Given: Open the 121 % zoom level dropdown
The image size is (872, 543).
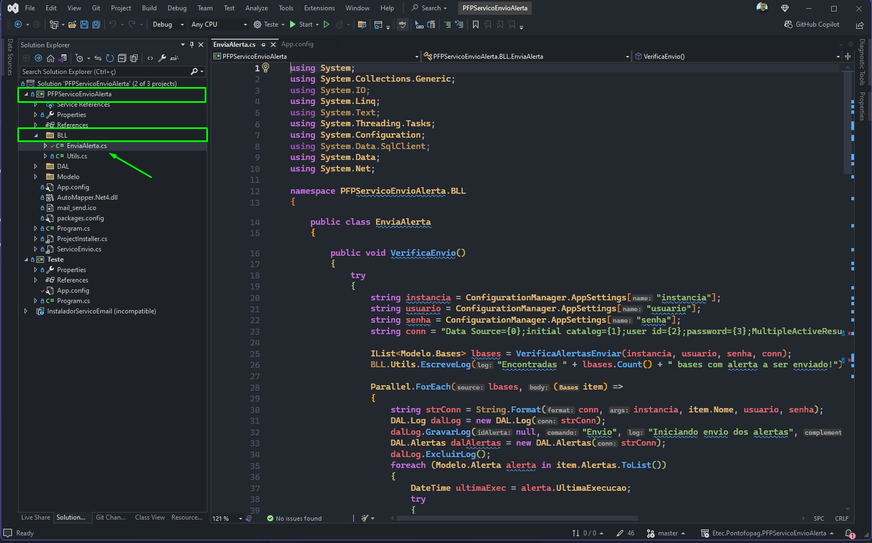Looking at the screenshot, I should (x=227, y=519).
